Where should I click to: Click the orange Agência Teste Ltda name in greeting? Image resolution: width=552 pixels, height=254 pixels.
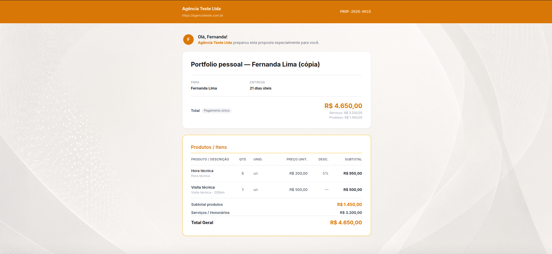(x=215, y=43)
